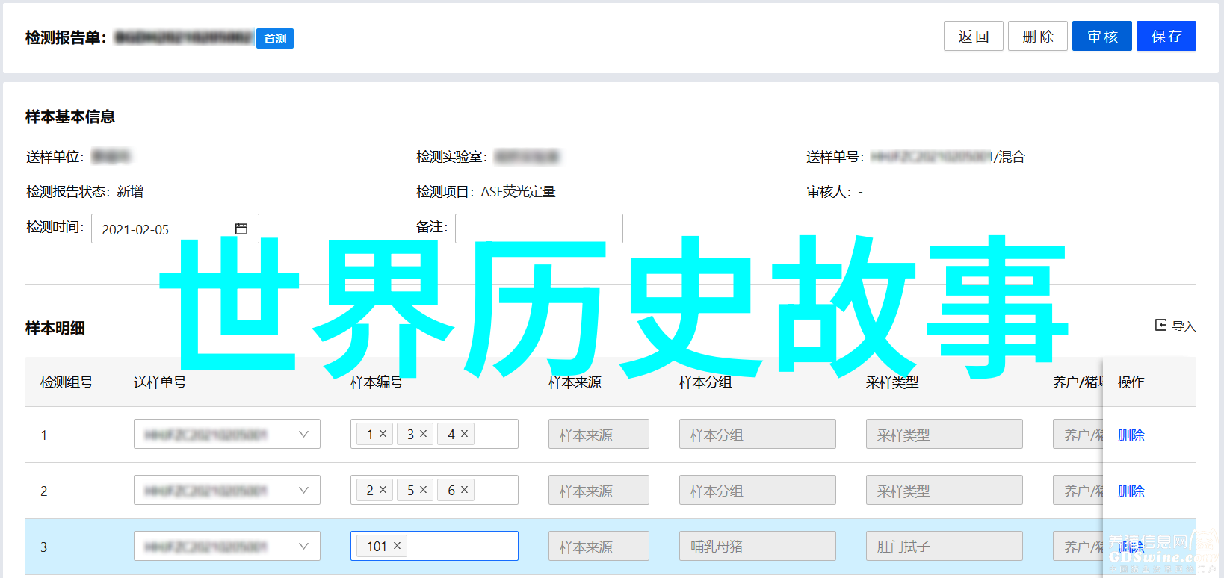The image size is (1224, 578).
Task: Click 操作 column header
Action: (1131, 382)
